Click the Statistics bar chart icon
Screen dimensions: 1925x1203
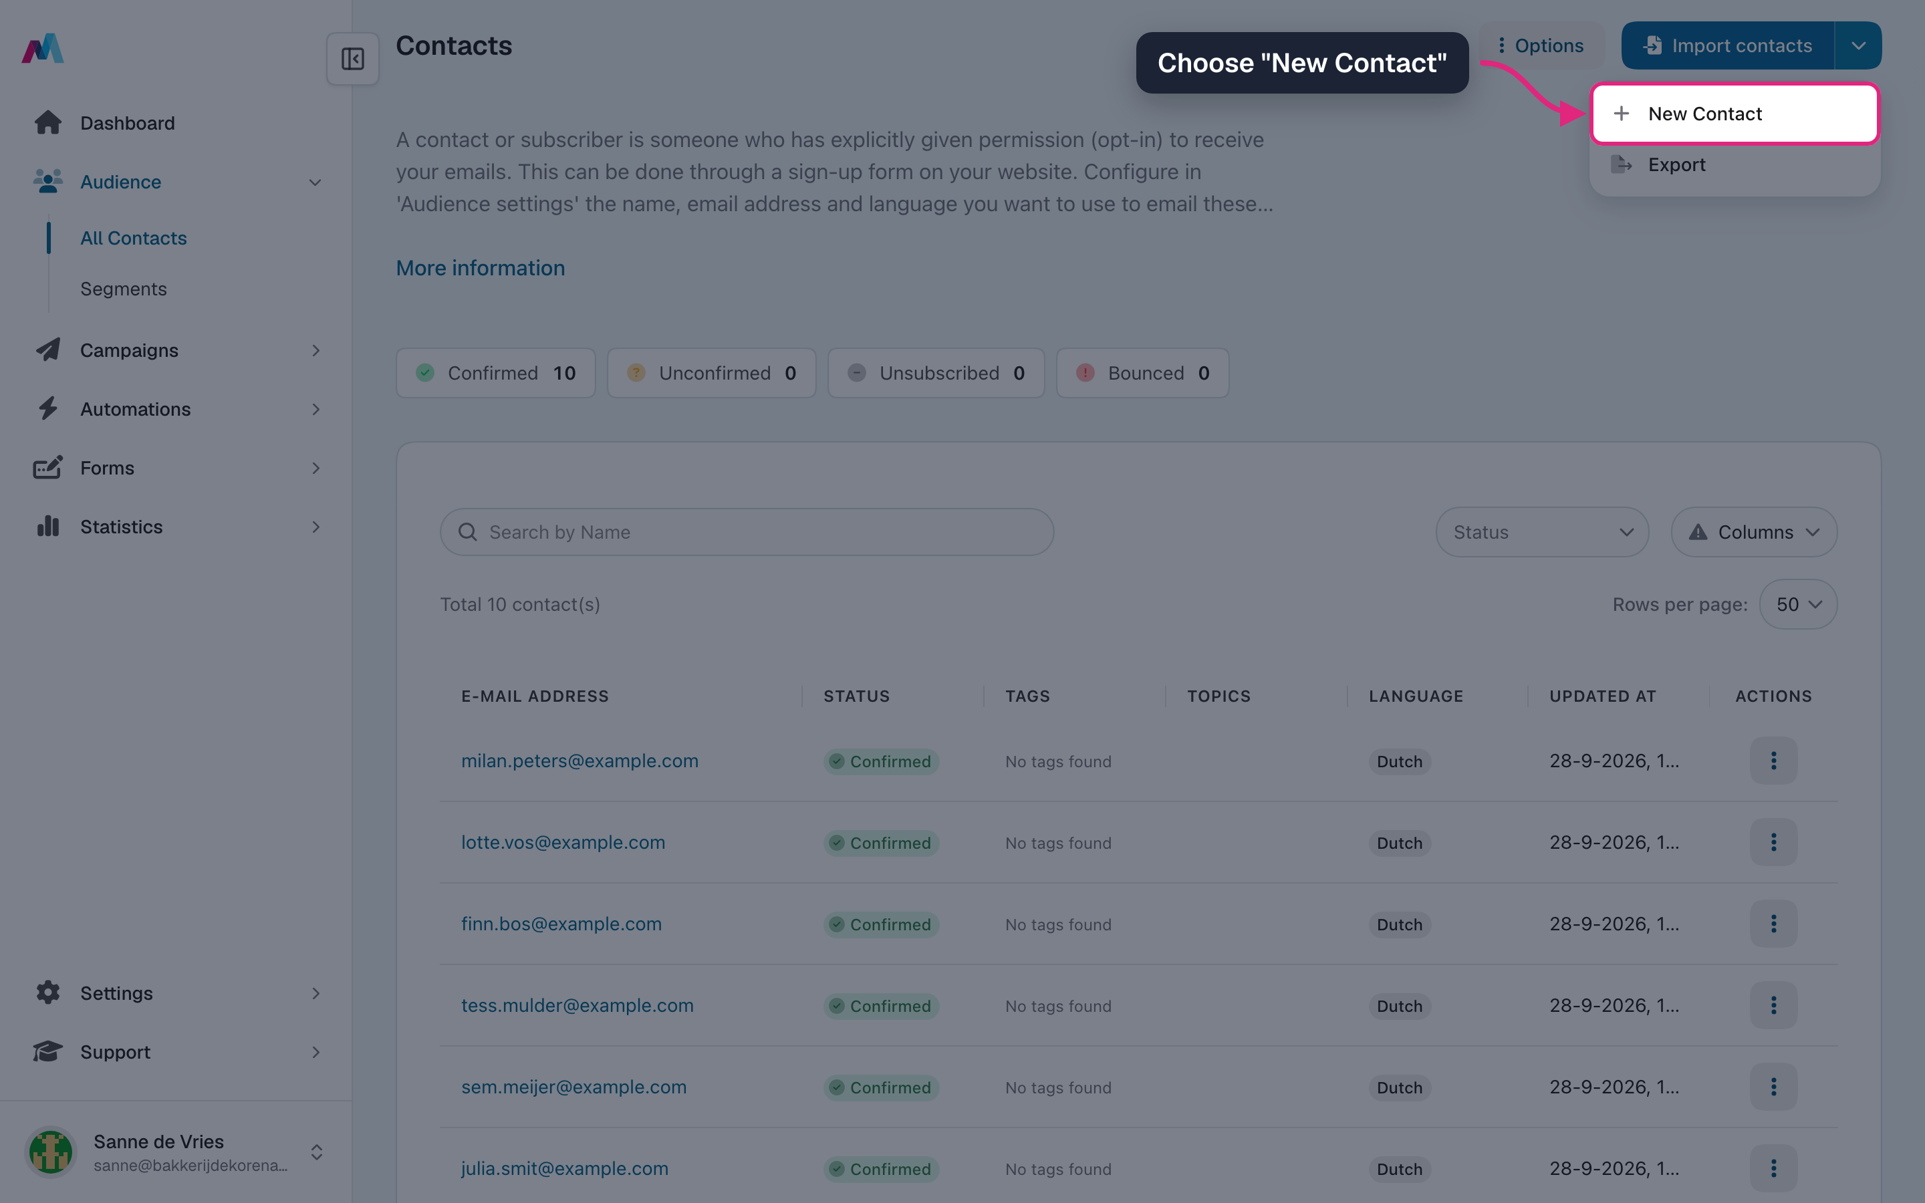[x=47, y=527]
